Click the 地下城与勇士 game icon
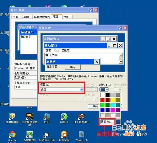 [81, 118]
